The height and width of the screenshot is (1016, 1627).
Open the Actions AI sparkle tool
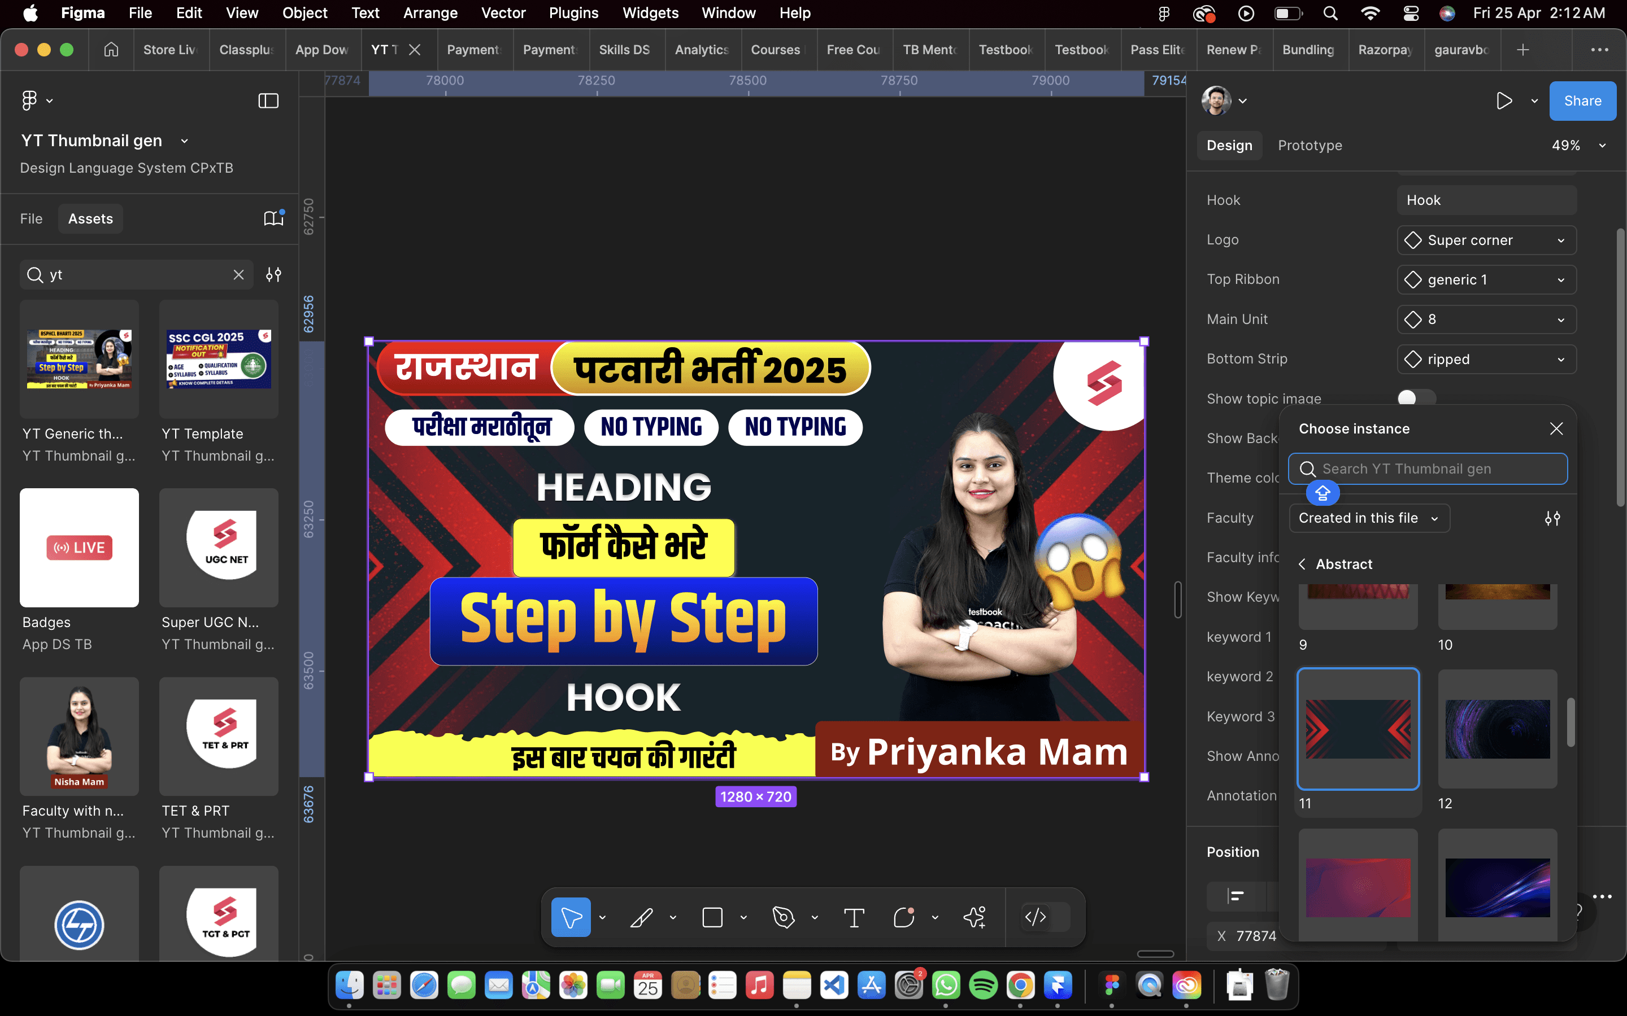(974, 917)
